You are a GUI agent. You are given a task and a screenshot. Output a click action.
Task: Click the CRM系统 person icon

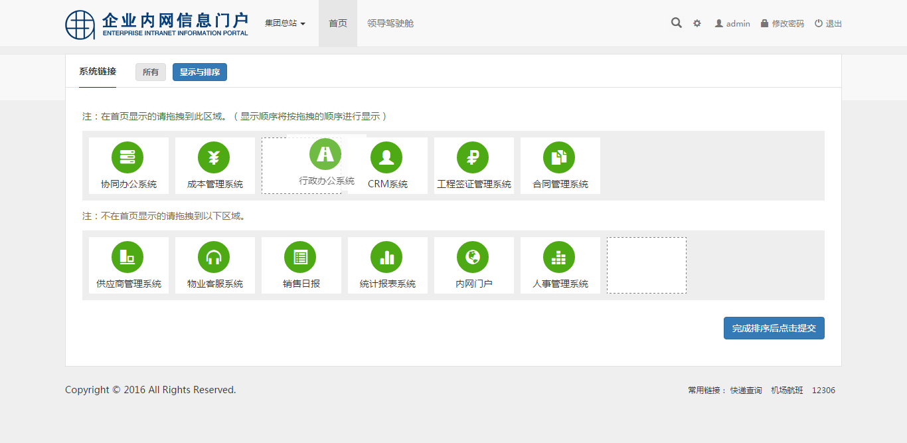386,157
